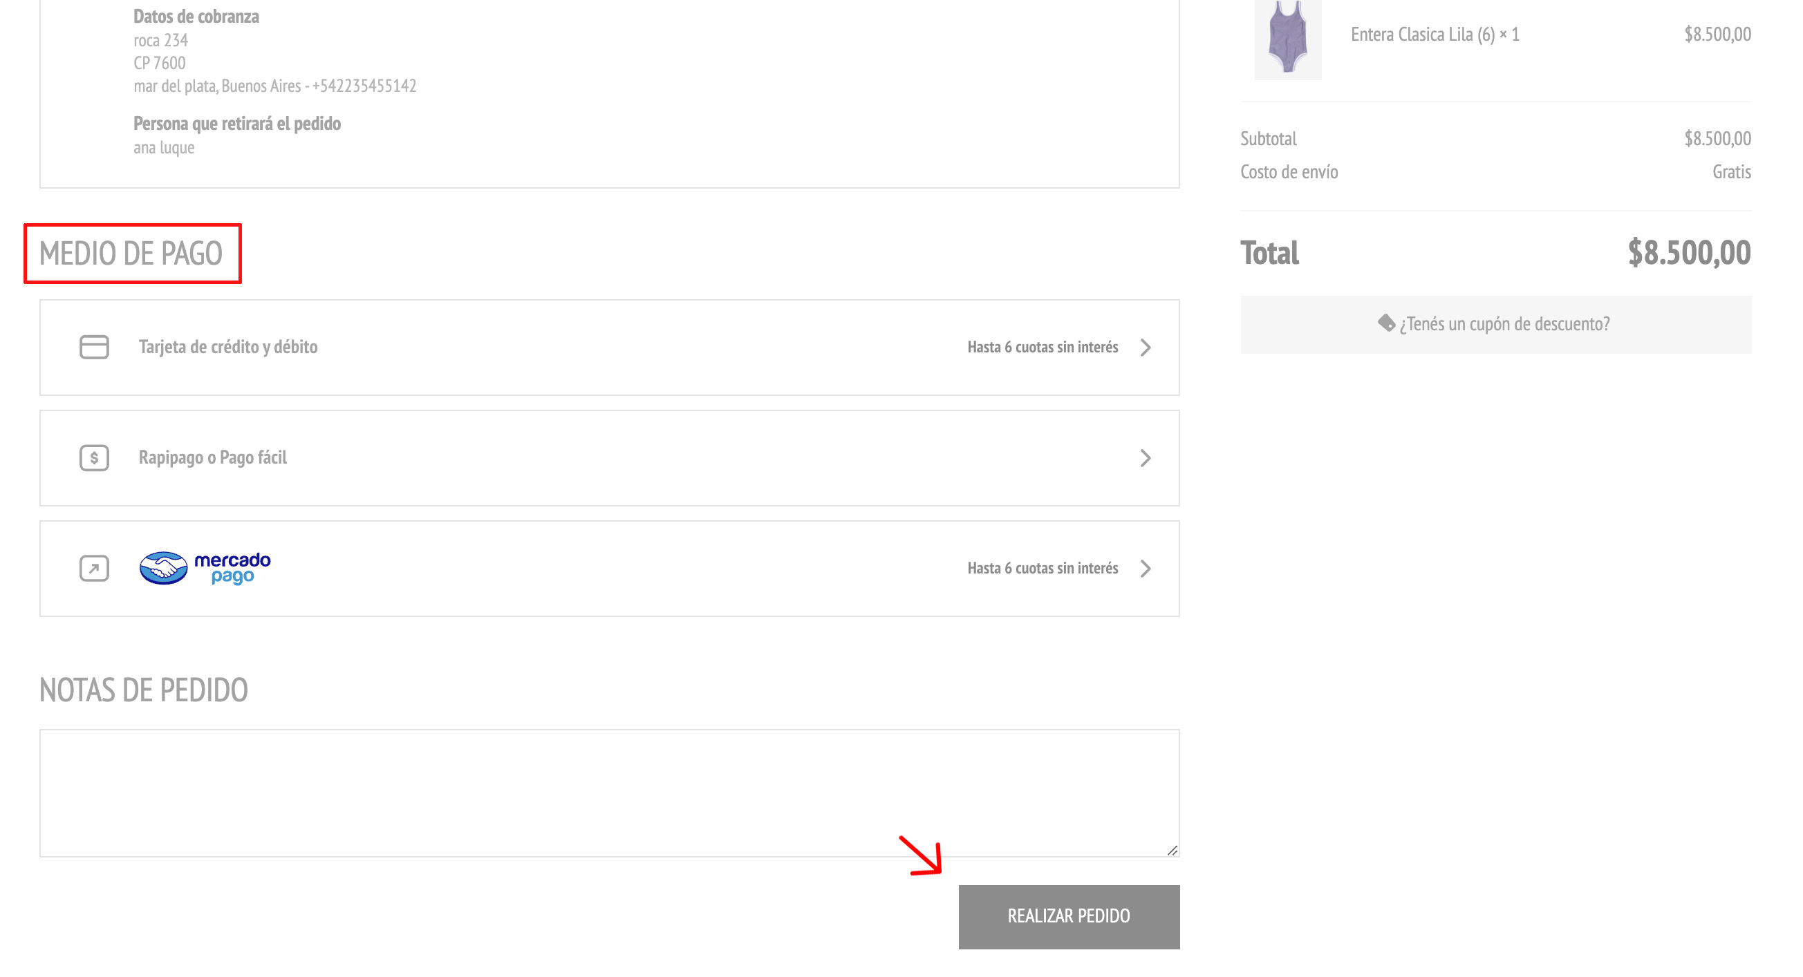Expand the credit and debit card chevron
This screenshot has width=1803, height=977.
[1145, 348]
